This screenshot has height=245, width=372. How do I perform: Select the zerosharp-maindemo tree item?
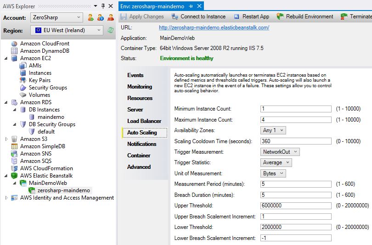[x=63, y=190]
